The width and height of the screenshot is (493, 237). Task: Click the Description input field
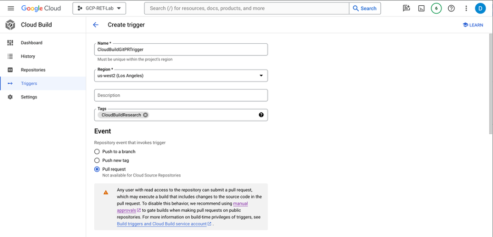pyautogui.click(x=181, y=95)
